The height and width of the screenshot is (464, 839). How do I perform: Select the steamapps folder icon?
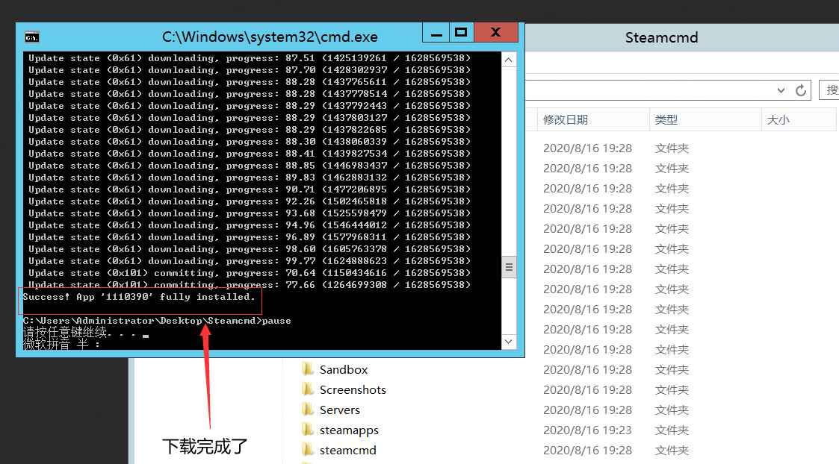pos(308,429)
